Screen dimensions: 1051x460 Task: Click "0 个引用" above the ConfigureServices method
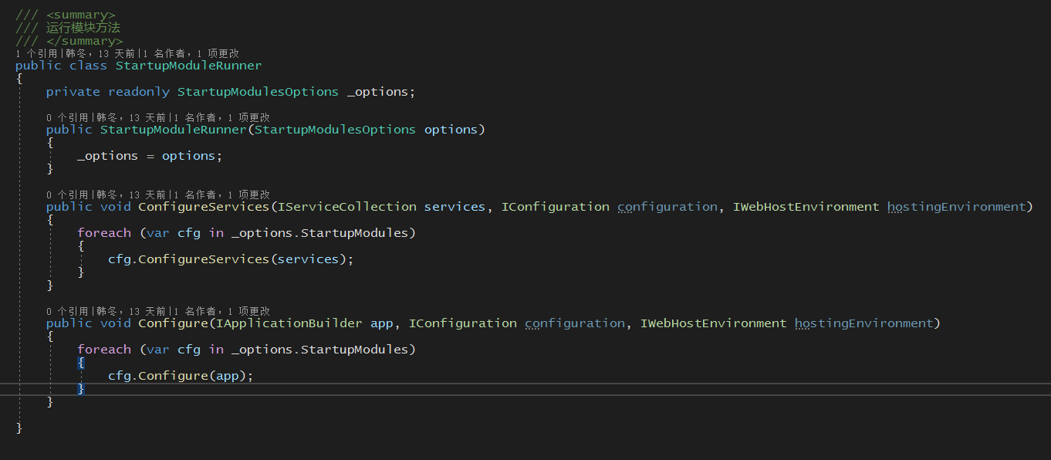(x=67, y=194)
